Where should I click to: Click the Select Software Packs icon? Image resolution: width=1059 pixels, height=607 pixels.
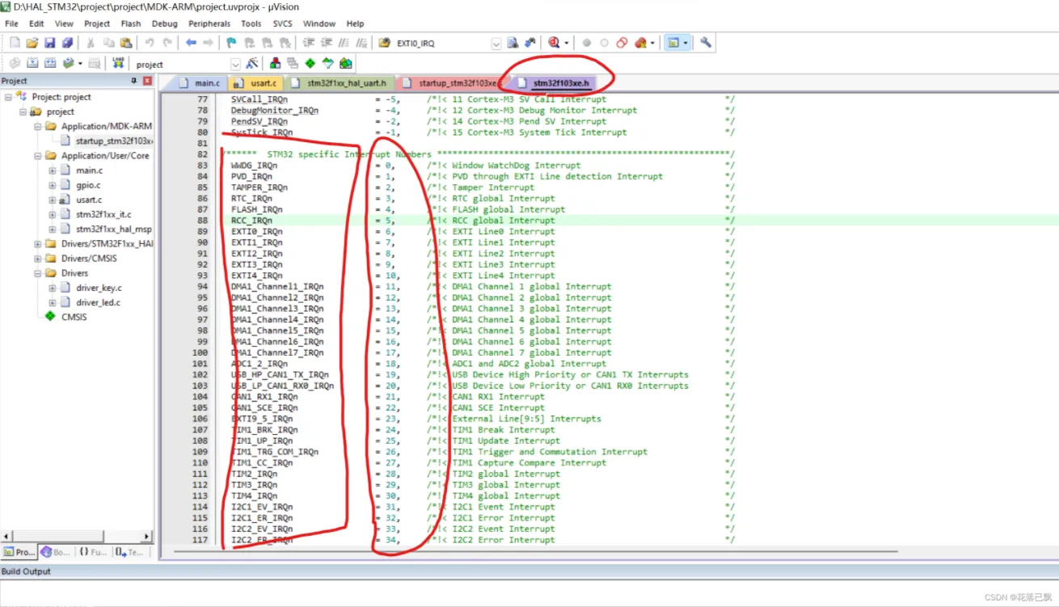[327, 63]
